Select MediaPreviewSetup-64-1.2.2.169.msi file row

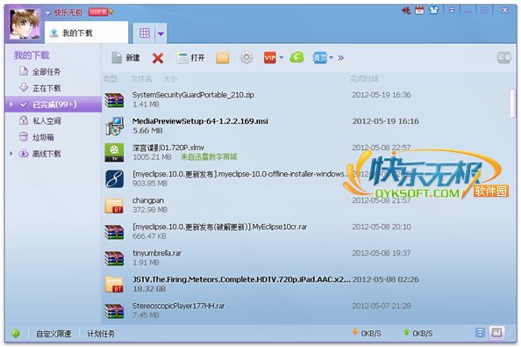(x=306, y=126)
